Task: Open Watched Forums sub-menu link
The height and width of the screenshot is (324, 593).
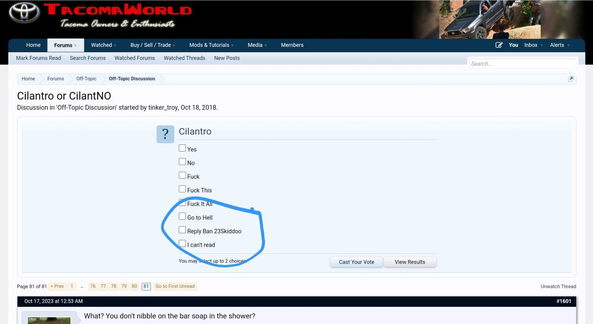Action: click(135, 58)
